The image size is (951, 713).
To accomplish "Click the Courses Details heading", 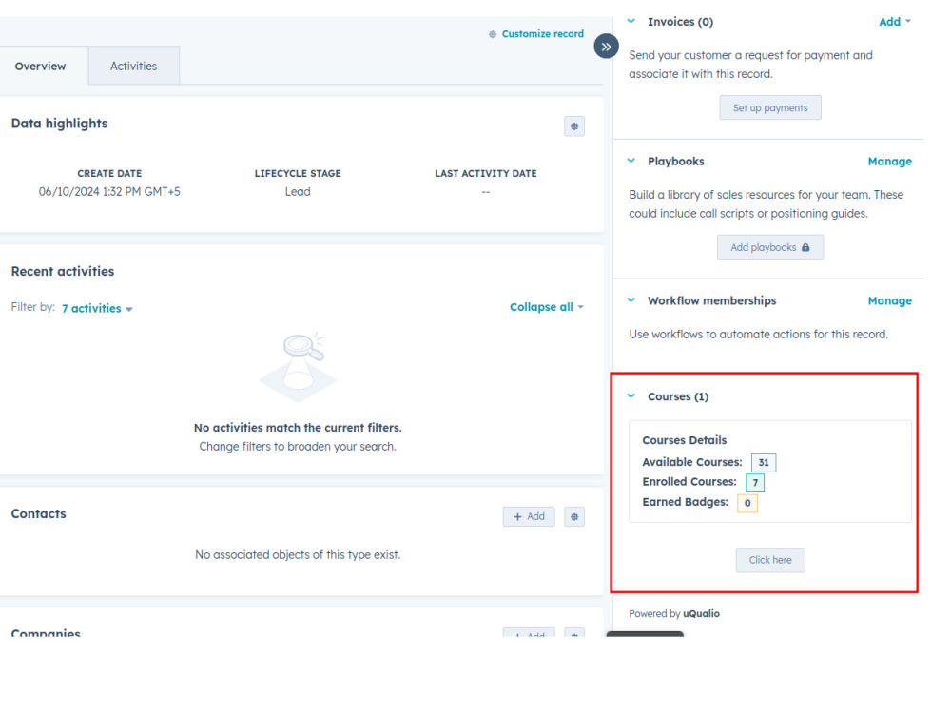I will point(684,440).
